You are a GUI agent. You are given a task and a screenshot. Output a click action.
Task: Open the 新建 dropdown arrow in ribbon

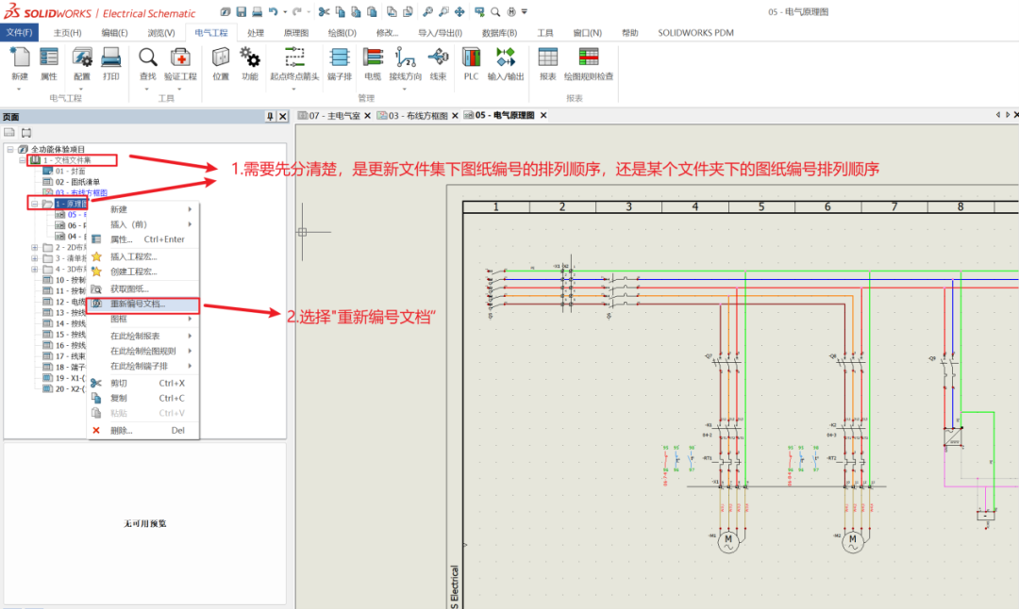click(x=20, y=87)
